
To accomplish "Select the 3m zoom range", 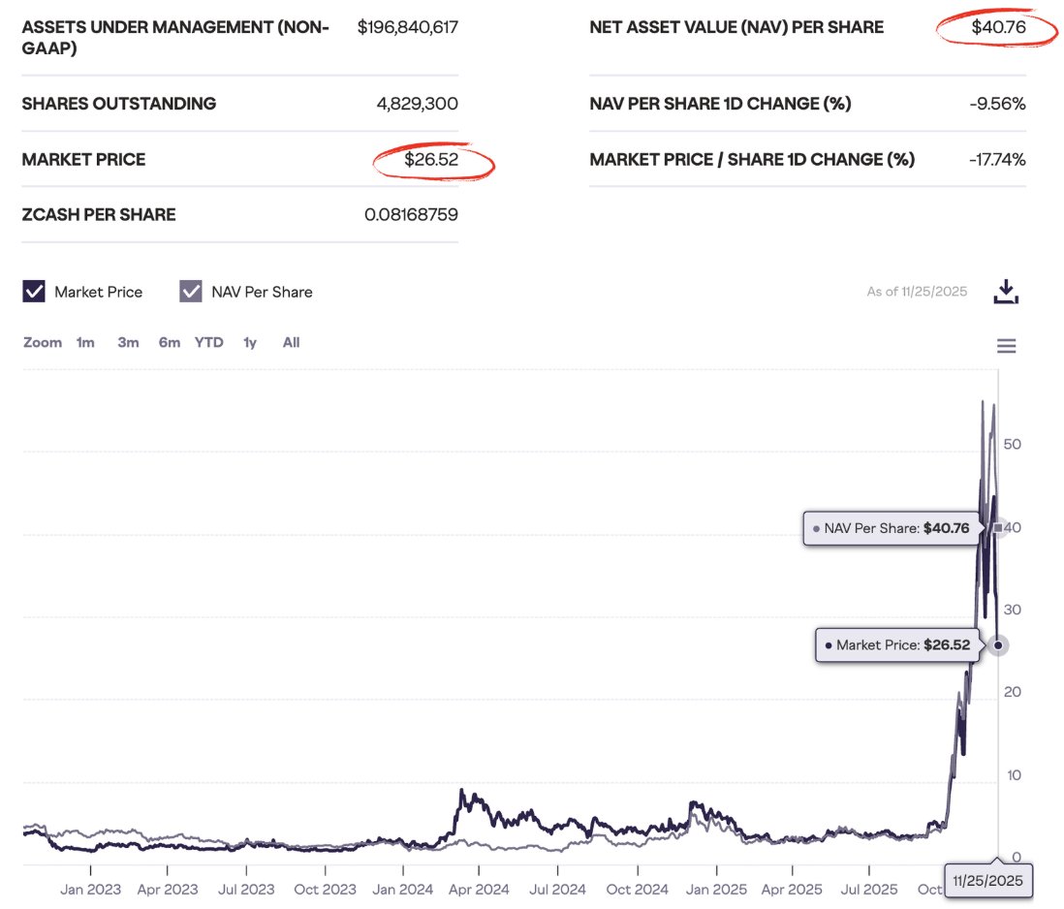I will (128, 342).
